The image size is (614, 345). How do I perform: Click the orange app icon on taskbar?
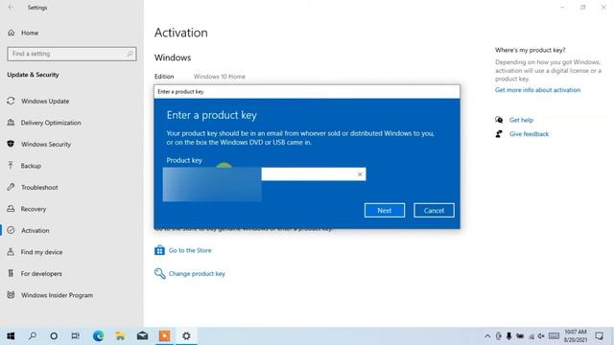click(x=164, y=335)
